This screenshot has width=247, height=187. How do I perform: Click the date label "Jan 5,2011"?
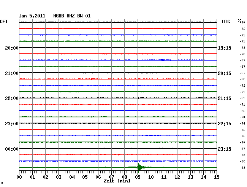[32, 16]
